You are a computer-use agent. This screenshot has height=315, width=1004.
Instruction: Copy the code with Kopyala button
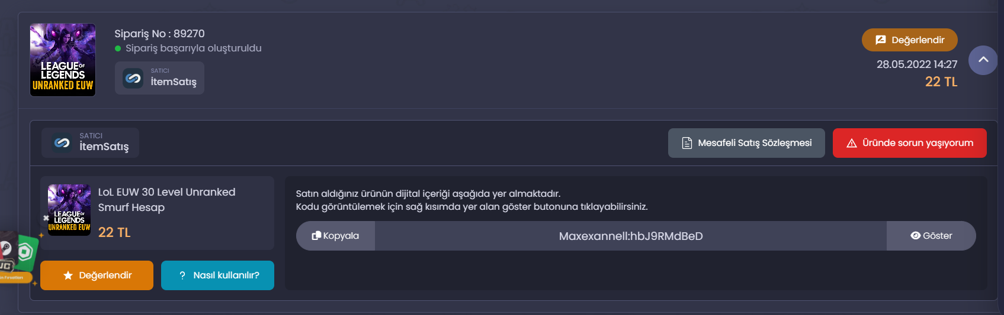click(335, 236)
